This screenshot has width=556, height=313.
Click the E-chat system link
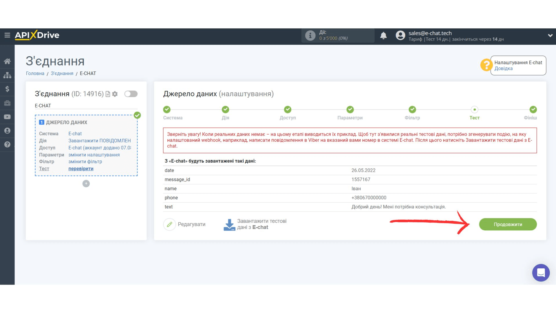[75, 134]
